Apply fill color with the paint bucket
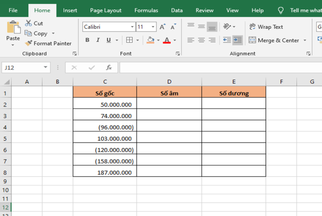322x216 pixels. pos(151,40)
